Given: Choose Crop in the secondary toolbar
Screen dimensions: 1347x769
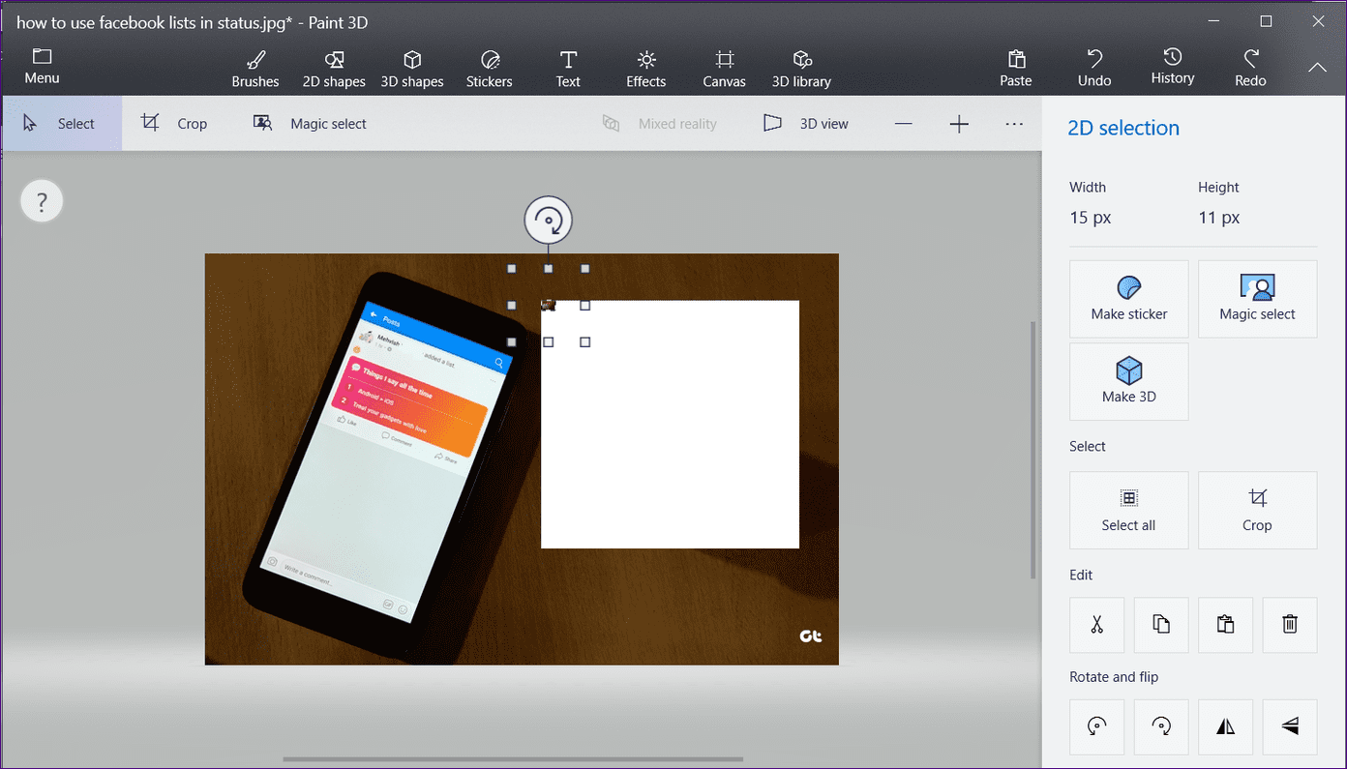Looking at the screenshot, I should [x=175, y=124].
